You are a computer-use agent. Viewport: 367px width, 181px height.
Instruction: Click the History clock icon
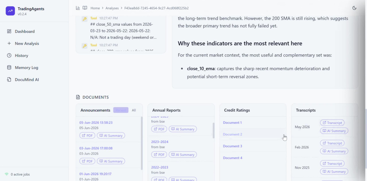[9, 55]
